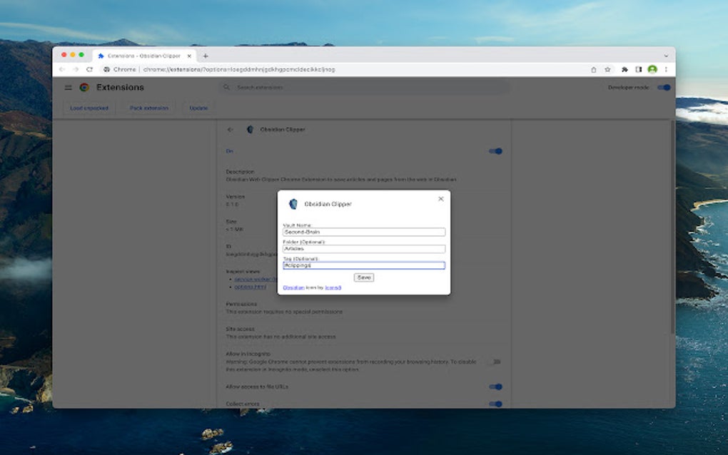Open the tab search chevron at window top right
The image size is (728, 455).
[x=666, y=55]
